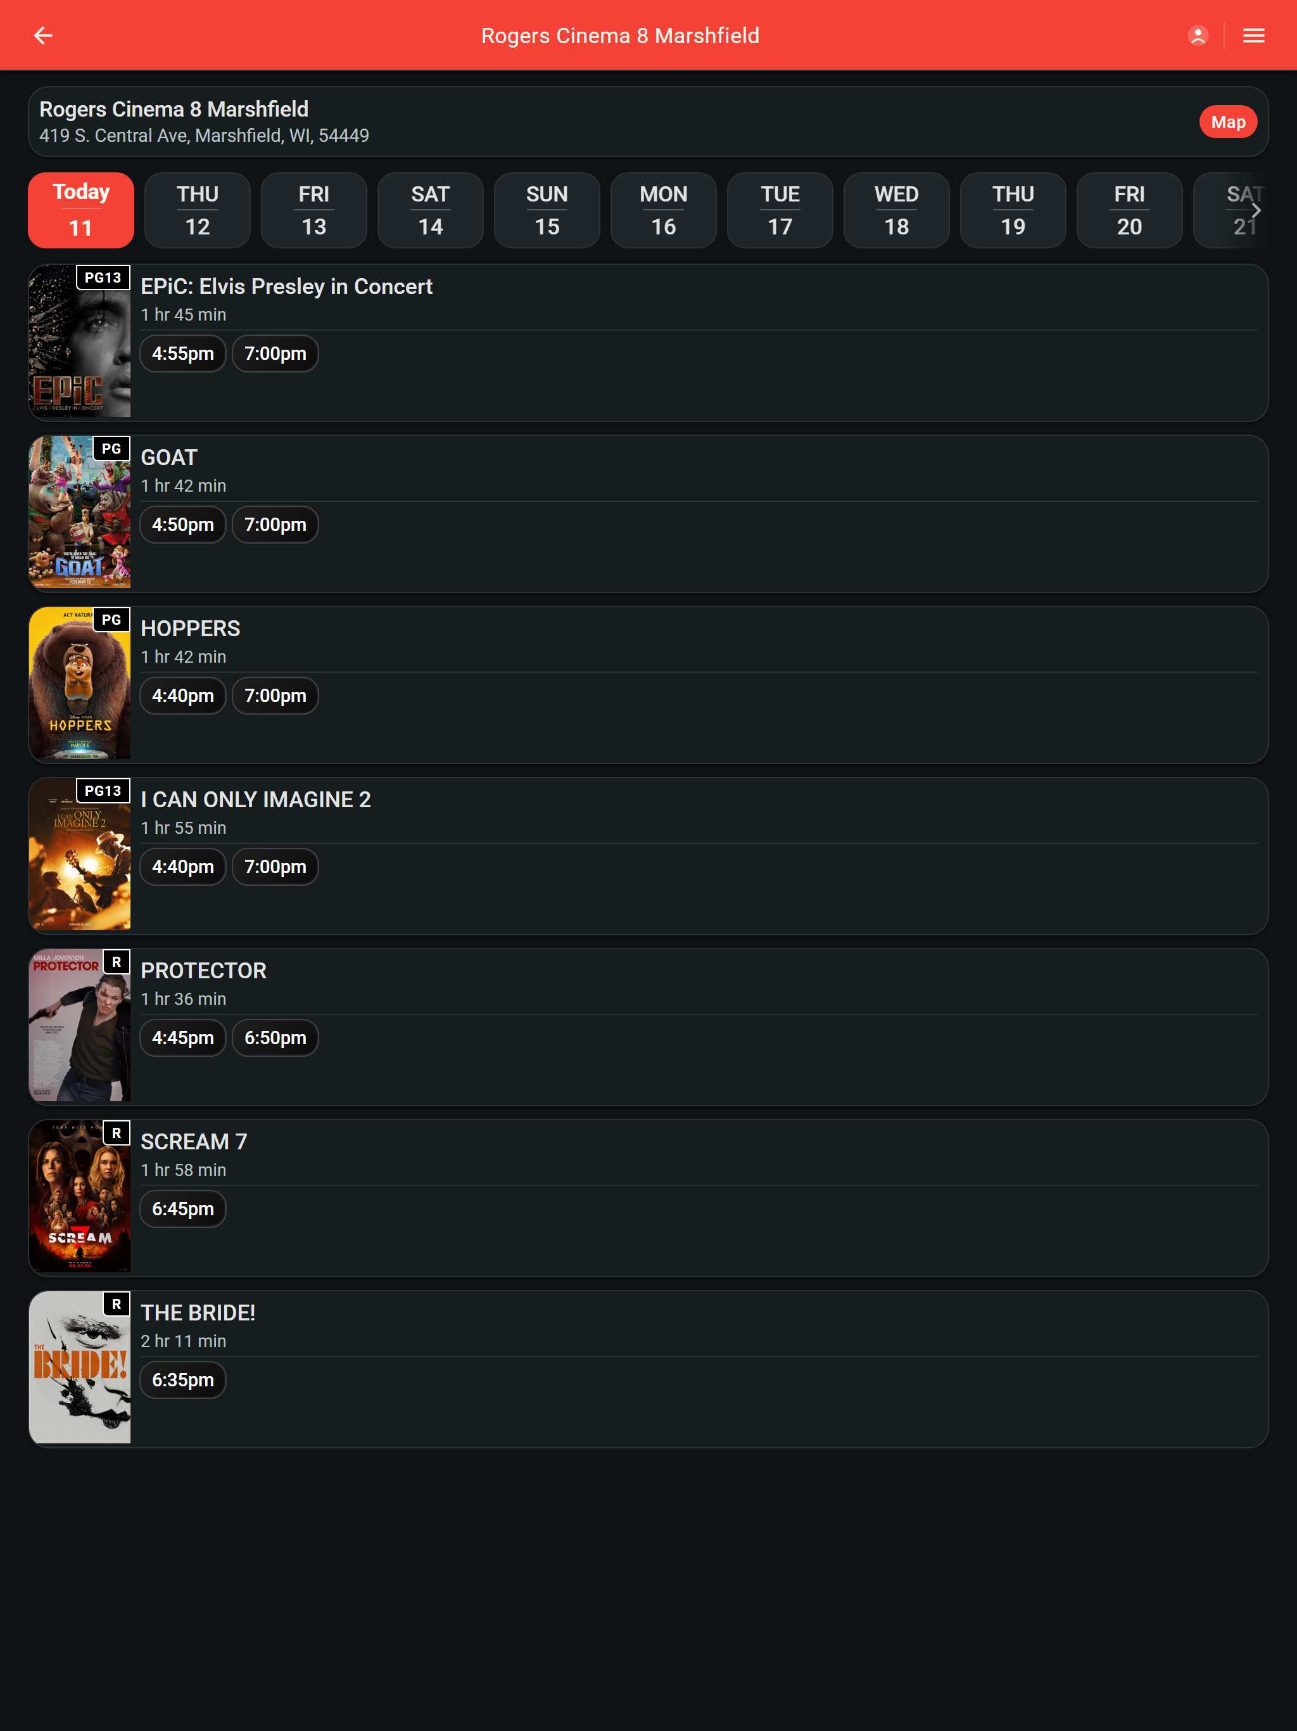The width and height of the screenshot is (1297, 1731).
Task: Open the user account icon
Action: tap(1198, 35)
